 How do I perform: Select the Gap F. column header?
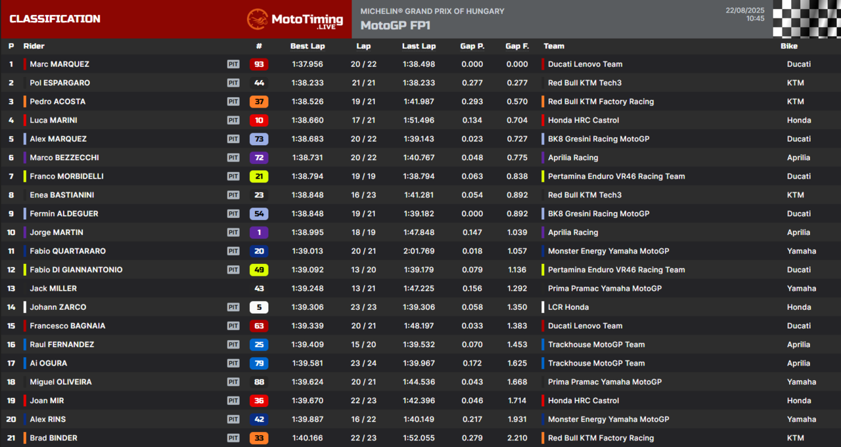coord(517,46)
